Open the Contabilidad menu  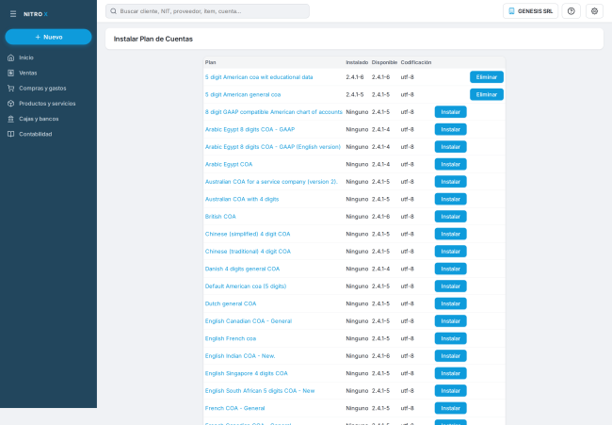click(x=48, y=134)
